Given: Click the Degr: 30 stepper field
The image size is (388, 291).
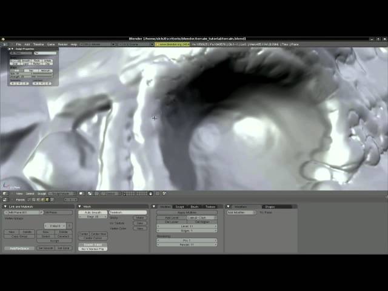Looking at the screenshot, I should click(93, 216).
